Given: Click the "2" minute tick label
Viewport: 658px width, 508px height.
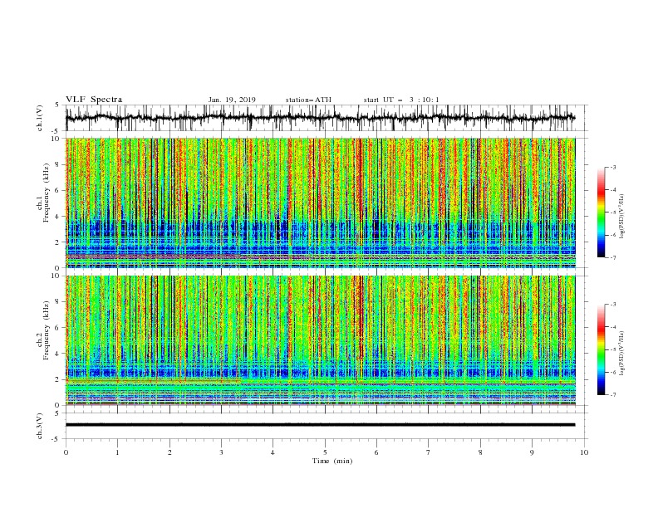Looking at the screenshot, I should 169,452.
